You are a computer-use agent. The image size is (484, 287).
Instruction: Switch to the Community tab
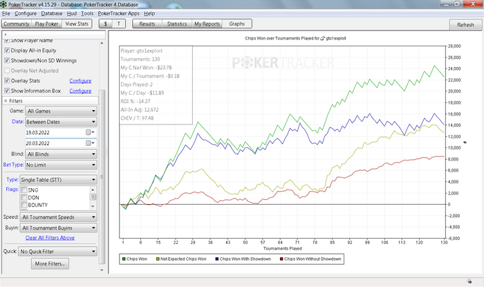click(x=17, y=24)
